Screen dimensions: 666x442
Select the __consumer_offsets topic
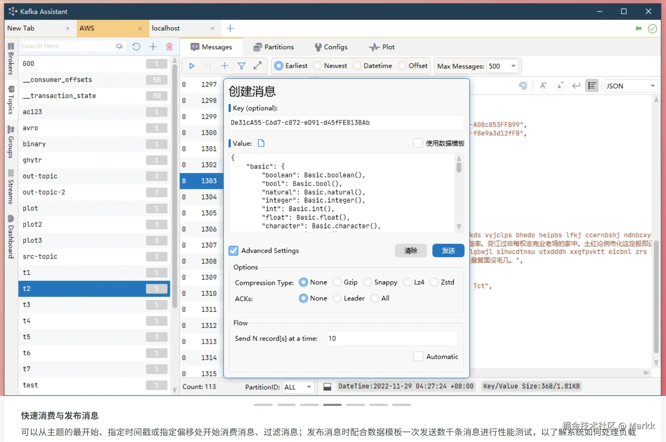[94, 80]
